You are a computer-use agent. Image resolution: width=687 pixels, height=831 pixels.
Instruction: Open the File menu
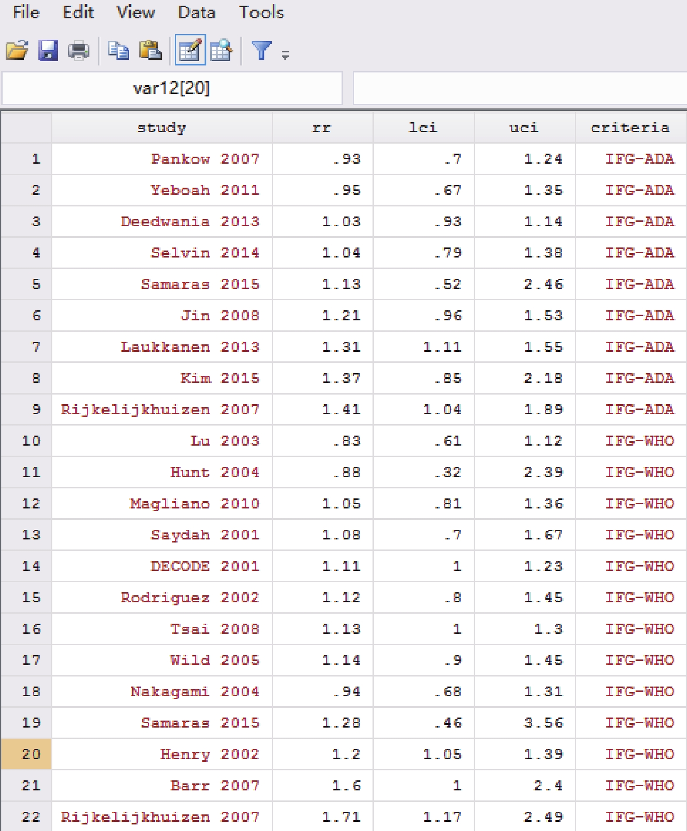point(26,12)
